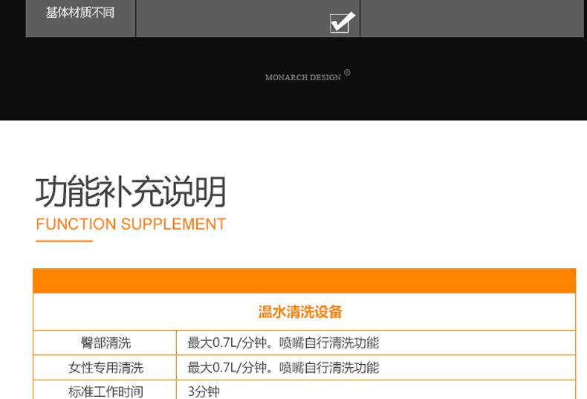Click 喷嘴自行清洗功能 in the 女性专用清洗 row
587x399 pixels.
[329, 368]
